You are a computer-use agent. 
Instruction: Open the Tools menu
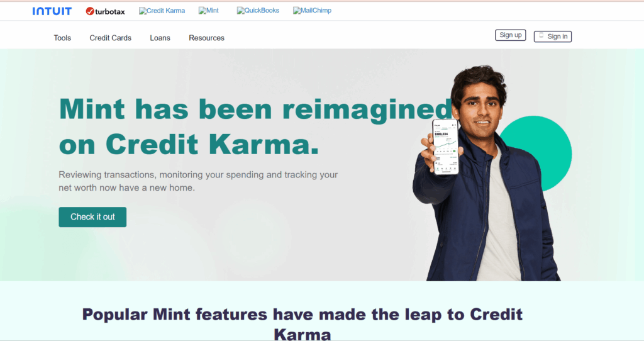point(62,38)
